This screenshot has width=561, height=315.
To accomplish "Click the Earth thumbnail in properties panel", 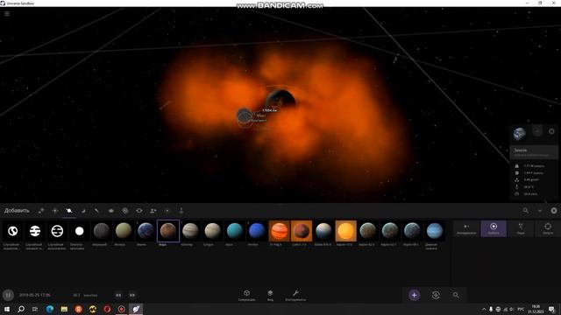I will pyautogui.click(x=520, y=134).
